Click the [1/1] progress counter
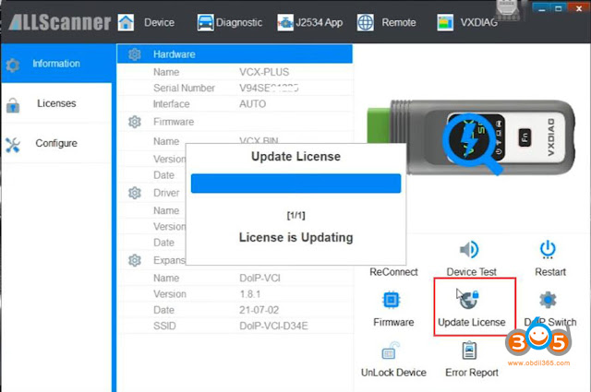The image size is (591, 392). 295,216
